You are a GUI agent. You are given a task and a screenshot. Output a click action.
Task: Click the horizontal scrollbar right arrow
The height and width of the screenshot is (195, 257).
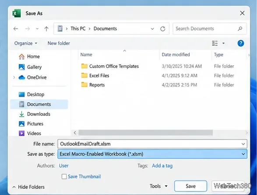[x=246, y=133]
